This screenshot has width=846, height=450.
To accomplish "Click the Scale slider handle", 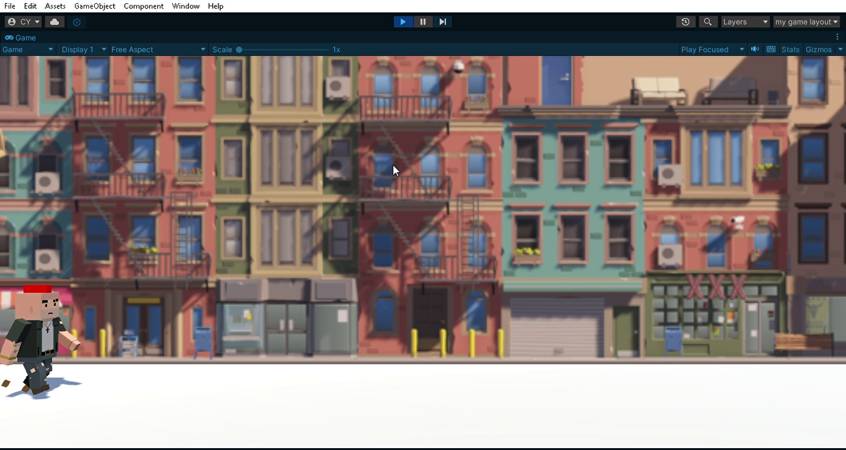I will [239, 49].
